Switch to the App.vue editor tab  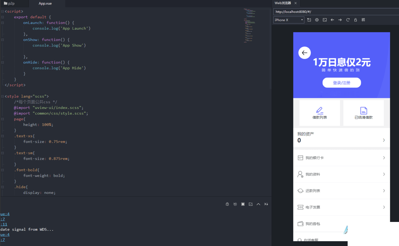tap(45, 3)
